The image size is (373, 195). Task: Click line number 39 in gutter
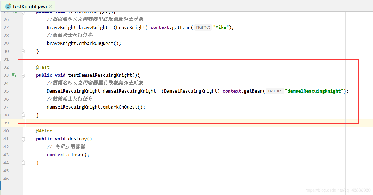tap(6, 123)
